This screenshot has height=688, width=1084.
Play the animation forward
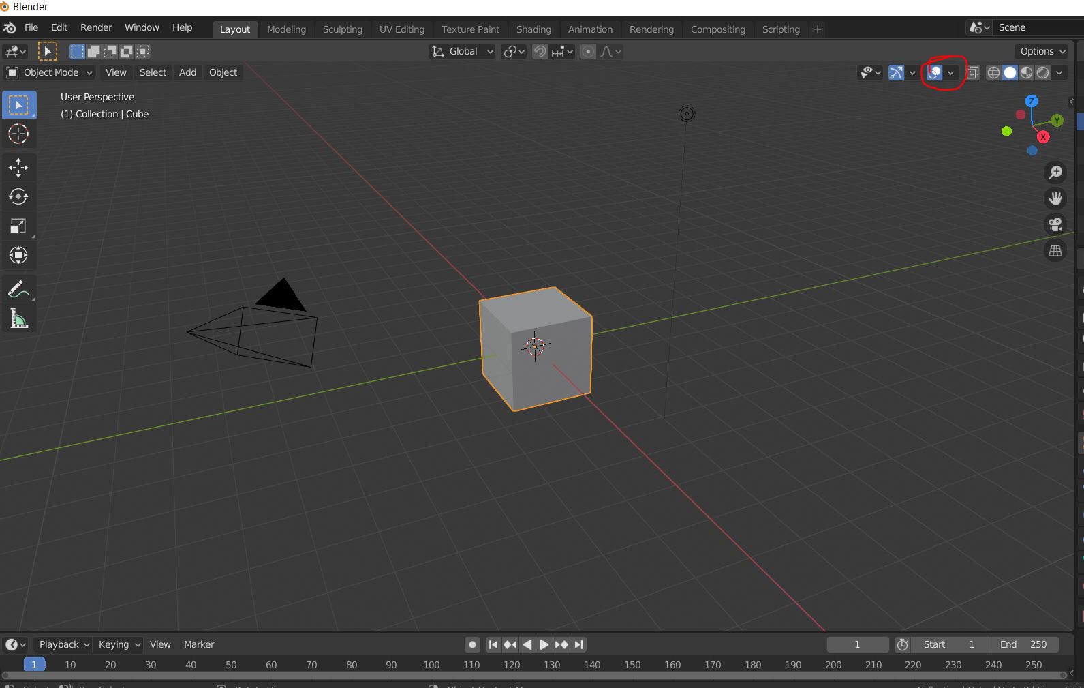(x=544, y=644)
